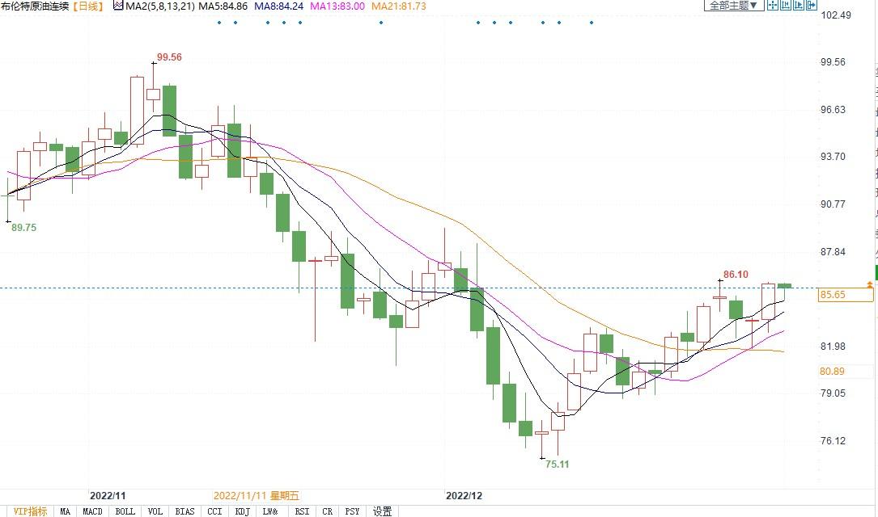Open the VIP指标 tab
The width and height of the screenshot is (878, 517).
30,511
